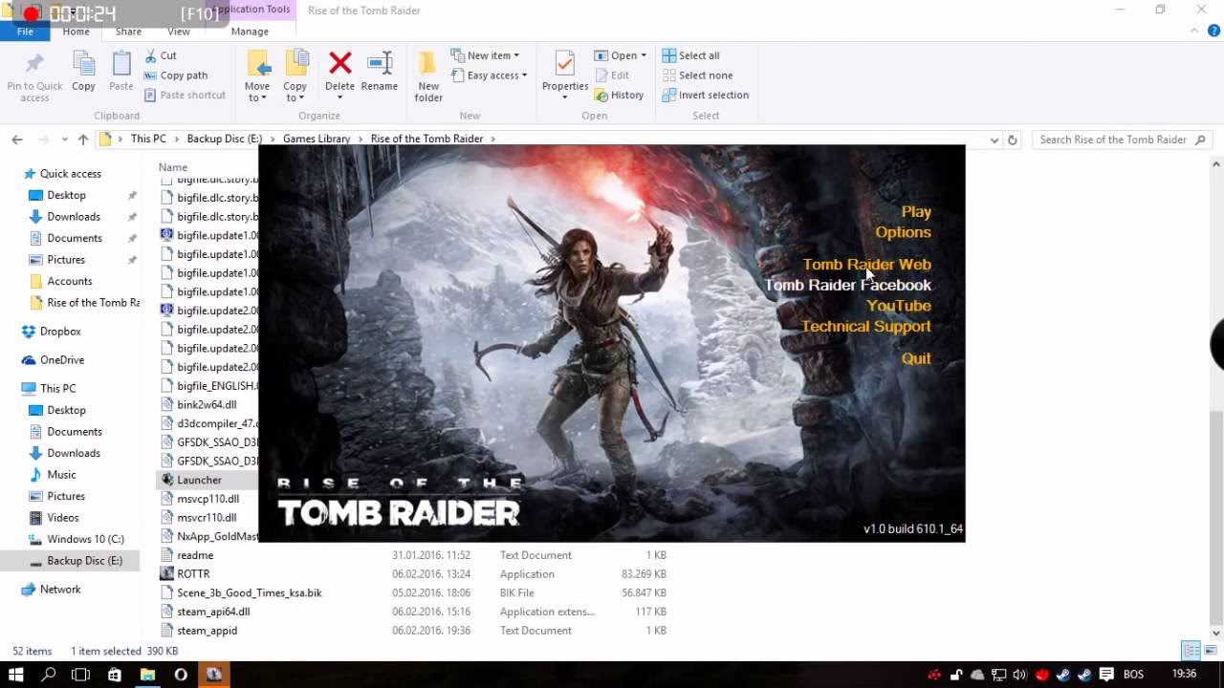The height and width of the screenshot is (688, 1224).
Task: Click the volume speaker tray icon
Action: (1019, 675)
